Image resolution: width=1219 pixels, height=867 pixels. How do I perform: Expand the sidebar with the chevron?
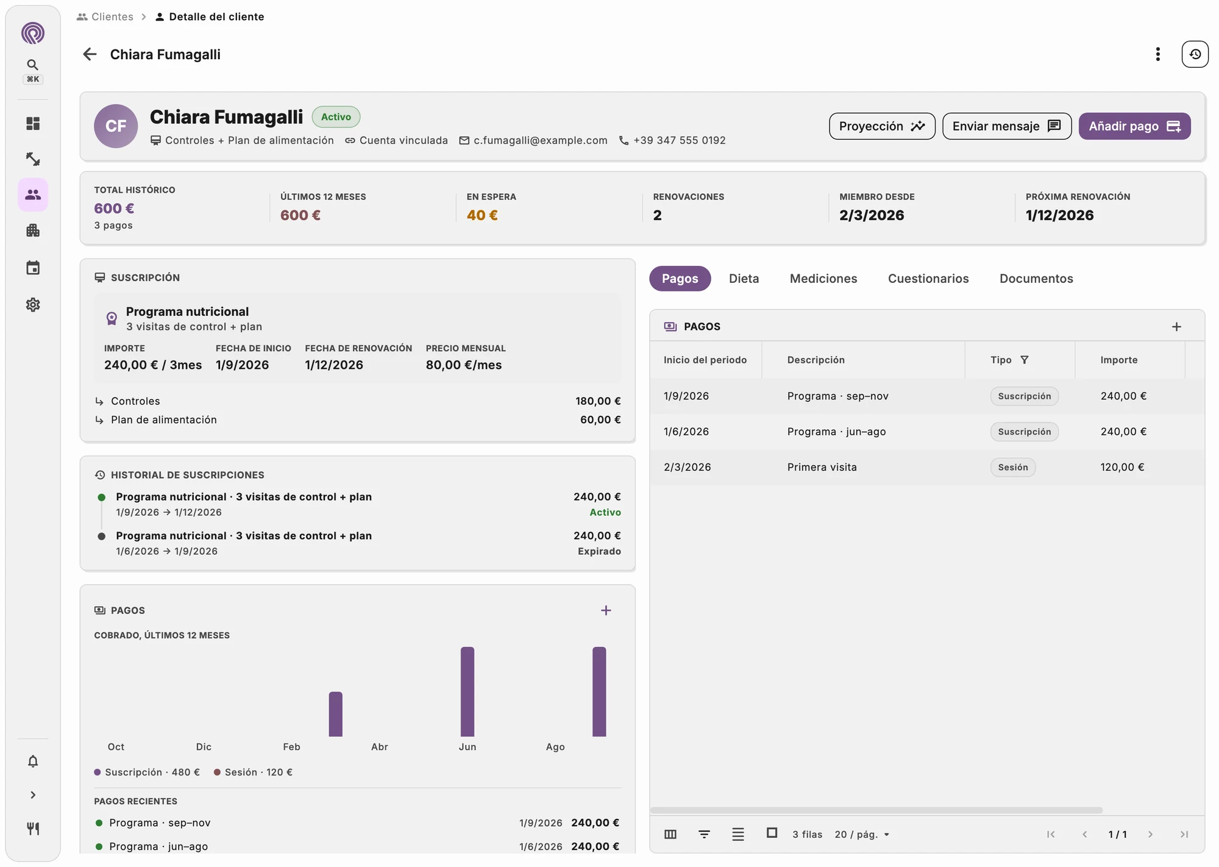pos(33,794)
